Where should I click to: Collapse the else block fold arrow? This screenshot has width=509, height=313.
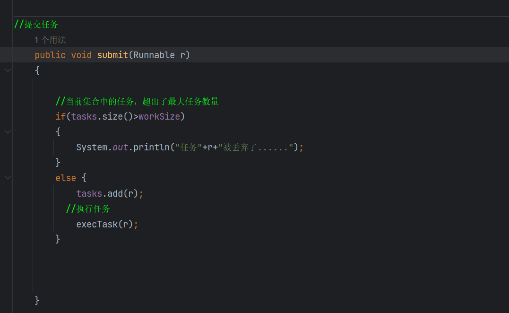tap(8, 178)
